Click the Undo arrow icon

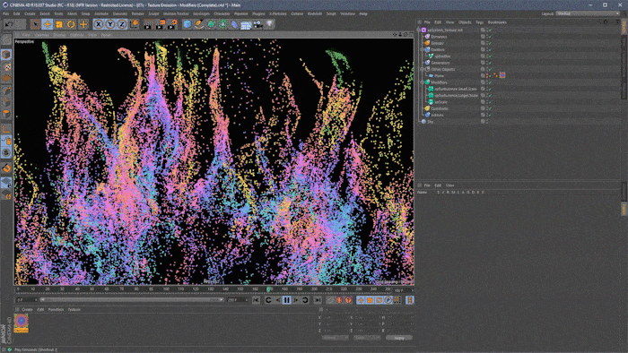tap(9, 24)
